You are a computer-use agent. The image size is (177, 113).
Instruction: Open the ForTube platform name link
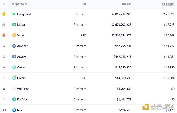[x=22, y=99]
